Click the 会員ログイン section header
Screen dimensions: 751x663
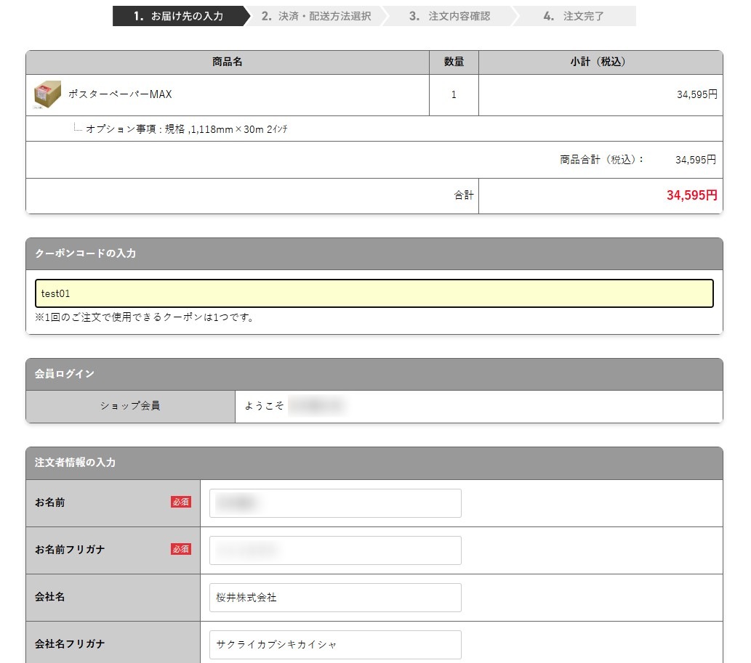(374, 374)
